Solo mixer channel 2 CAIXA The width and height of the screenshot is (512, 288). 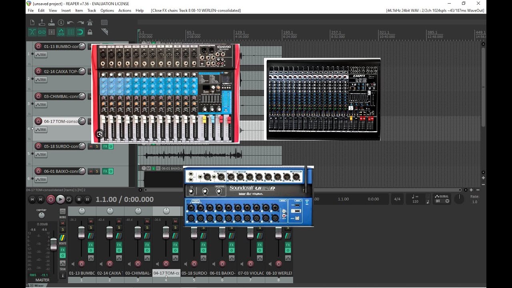(x=119, y=228)
